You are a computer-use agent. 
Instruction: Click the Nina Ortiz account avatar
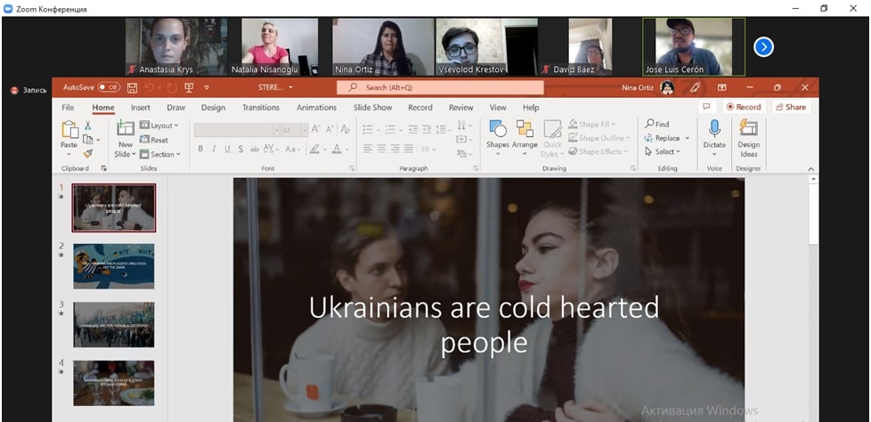[667, 87]
